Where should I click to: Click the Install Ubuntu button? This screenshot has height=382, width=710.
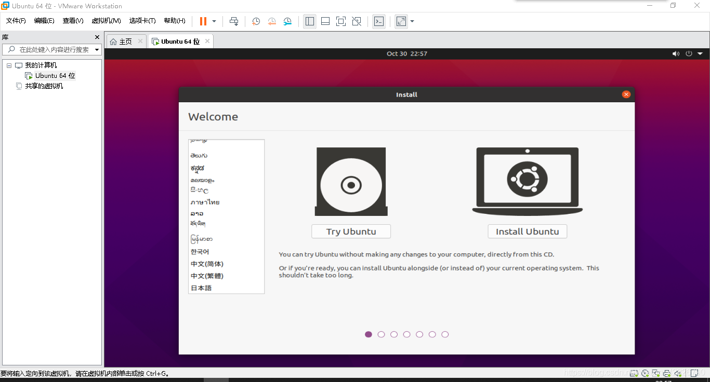click(527, 231)
